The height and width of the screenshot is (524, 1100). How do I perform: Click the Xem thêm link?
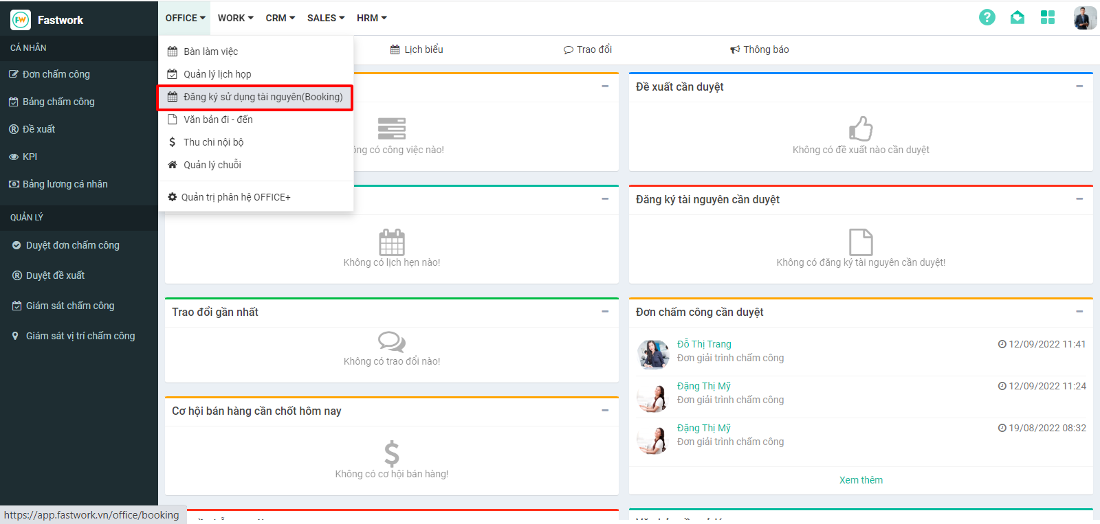coord(861,480)
